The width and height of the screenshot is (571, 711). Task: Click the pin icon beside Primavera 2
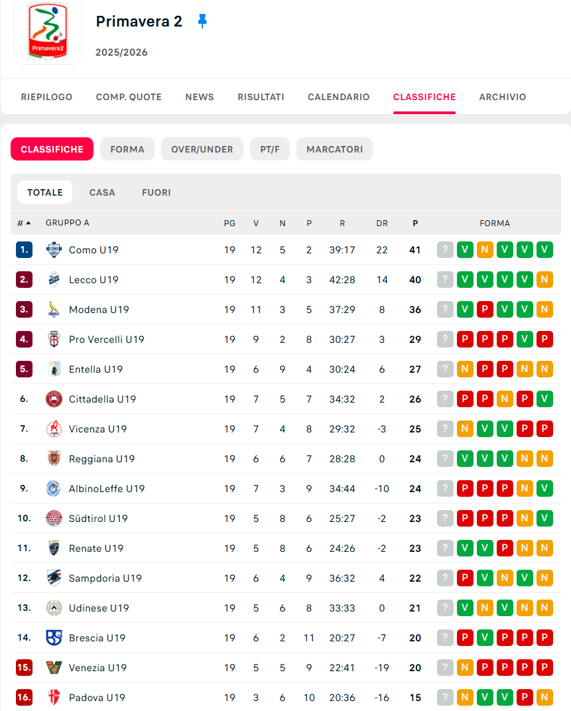(202, 21)
